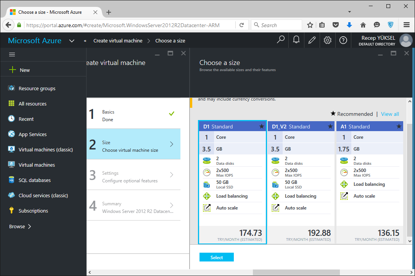The image size is (415, 276).
Task: Click the star on A1 Standard card
Action: click(399, 126)
